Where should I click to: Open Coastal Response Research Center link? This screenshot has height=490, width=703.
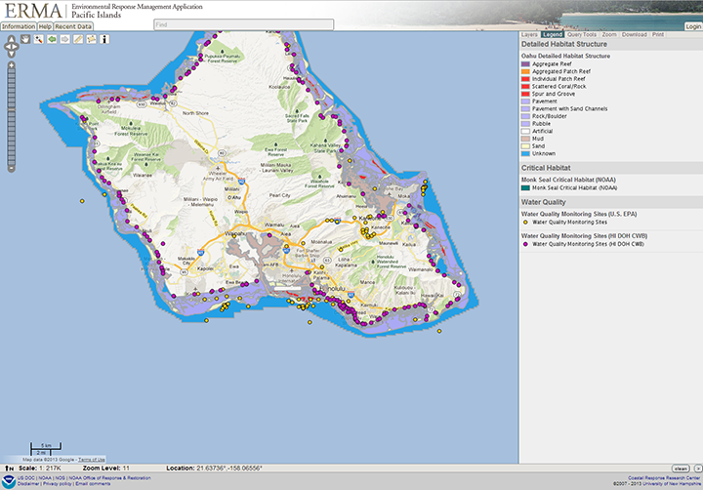[x=665, y=478]
